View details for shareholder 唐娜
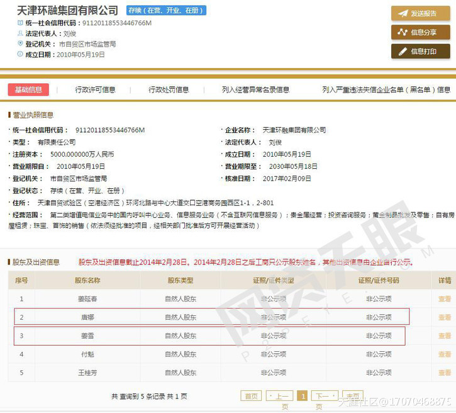The width and height of the screenshot is (456, 413). pyautogui.click(x=444, y=317)
